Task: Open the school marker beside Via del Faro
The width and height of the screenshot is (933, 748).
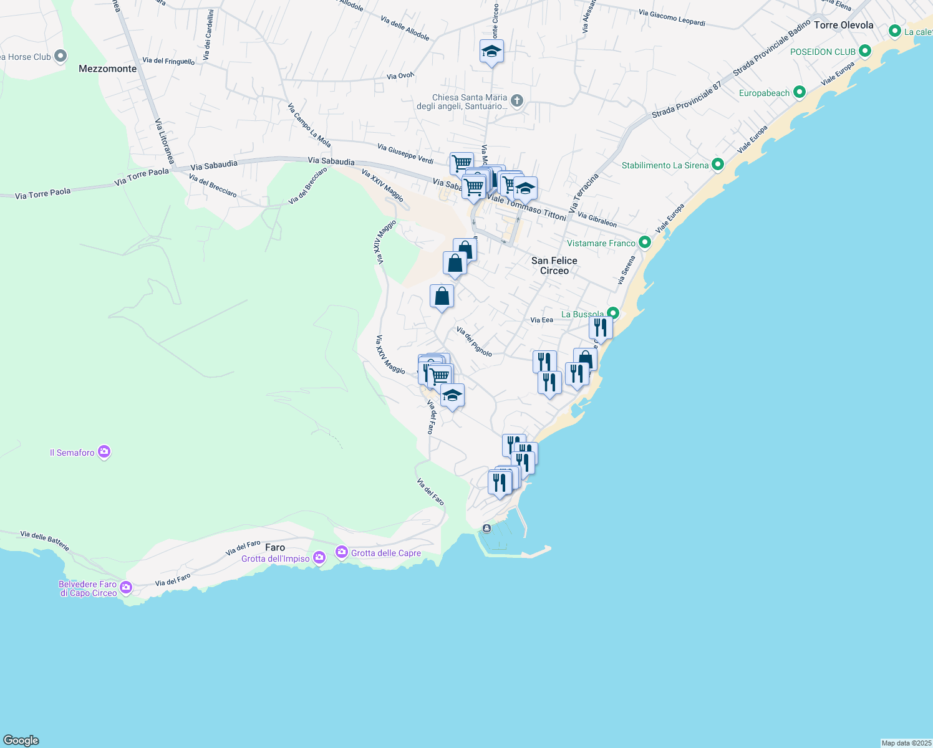Action: [x=452, y=396]
